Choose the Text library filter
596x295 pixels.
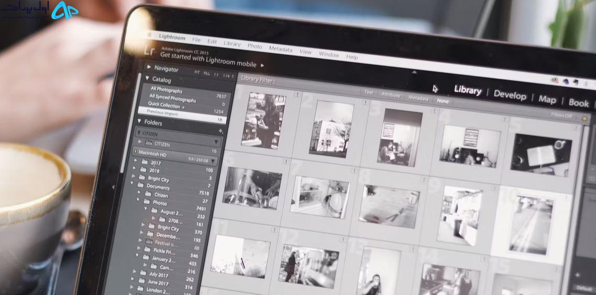click(369, 92)
